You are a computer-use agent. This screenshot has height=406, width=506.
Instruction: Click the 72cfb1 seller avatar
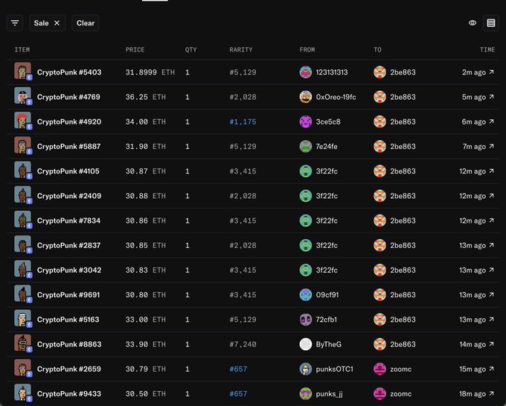tap(306, 320)
